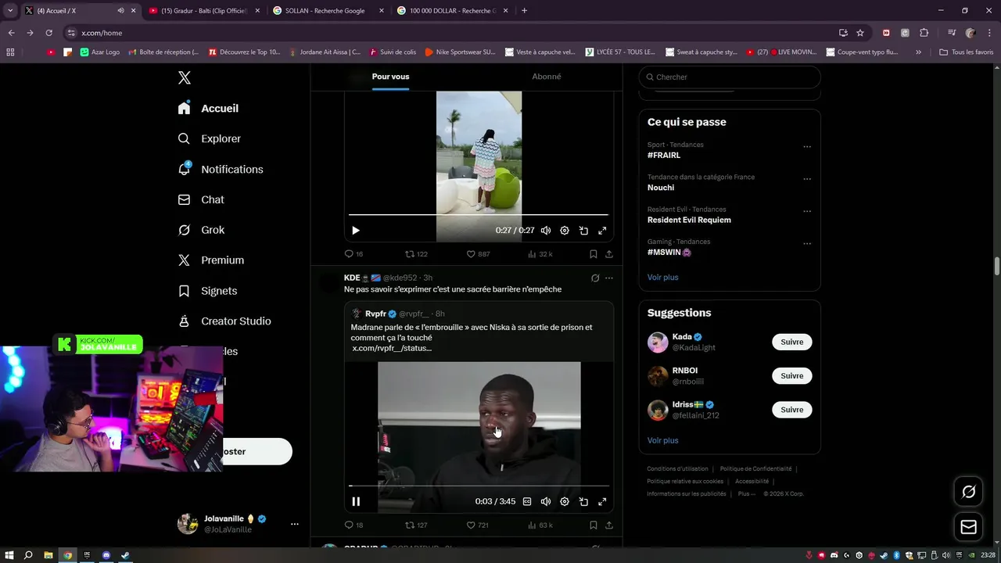1001x563 pixels.
Task: Open Signets bookmarks
Action: pyautogui.click(x=207, y=291)
